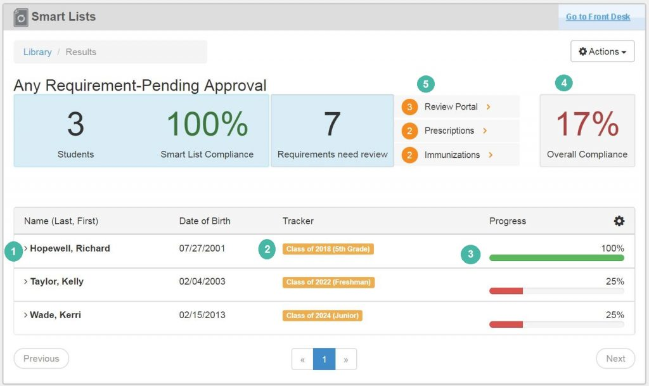
Task: Expand the Wade, Kerri row
Action: (26, 315)
